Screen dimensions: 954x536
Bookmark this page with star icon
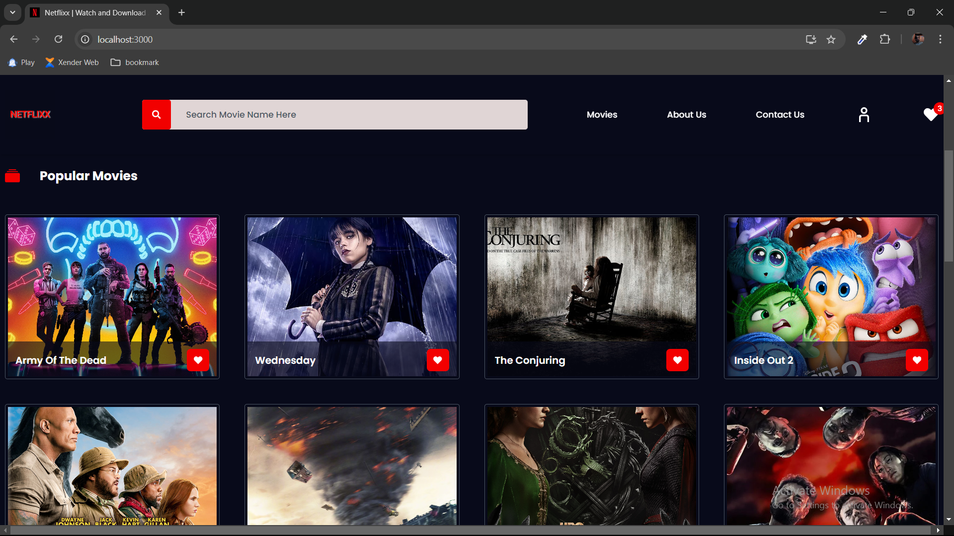pos(831,40)
